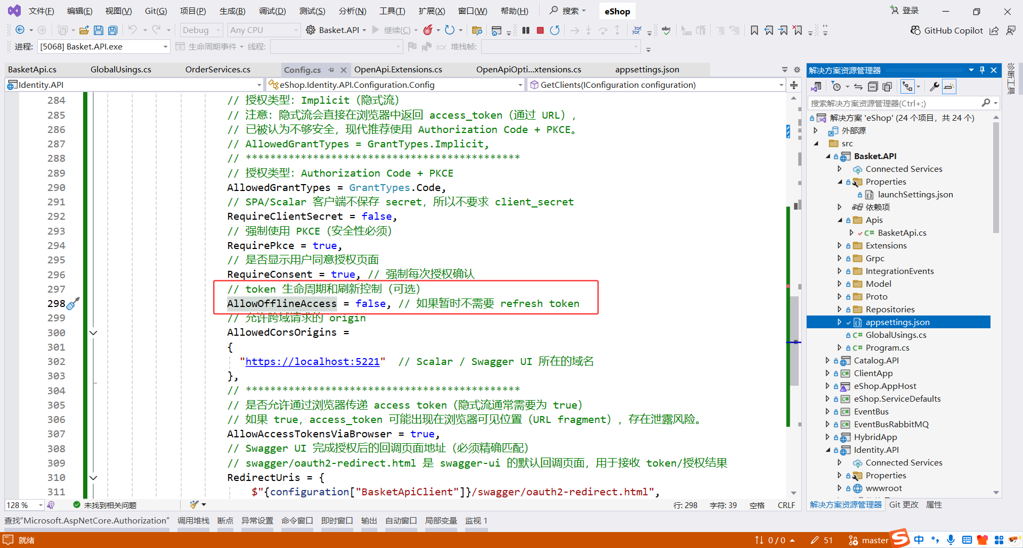
Task: Click the Find in Files folder-search icon
Action: click(477, 30)
